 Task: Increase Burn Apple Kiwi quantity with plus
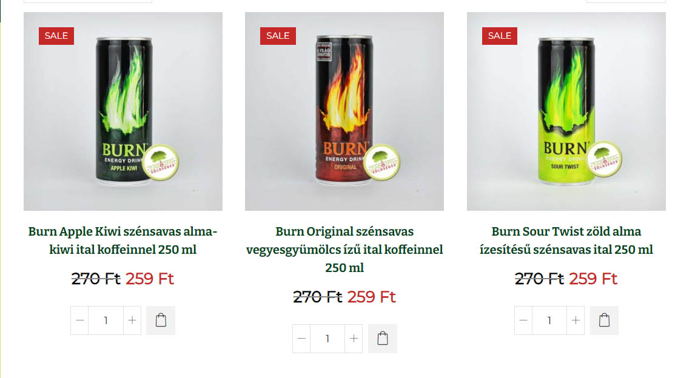point(132,320)
